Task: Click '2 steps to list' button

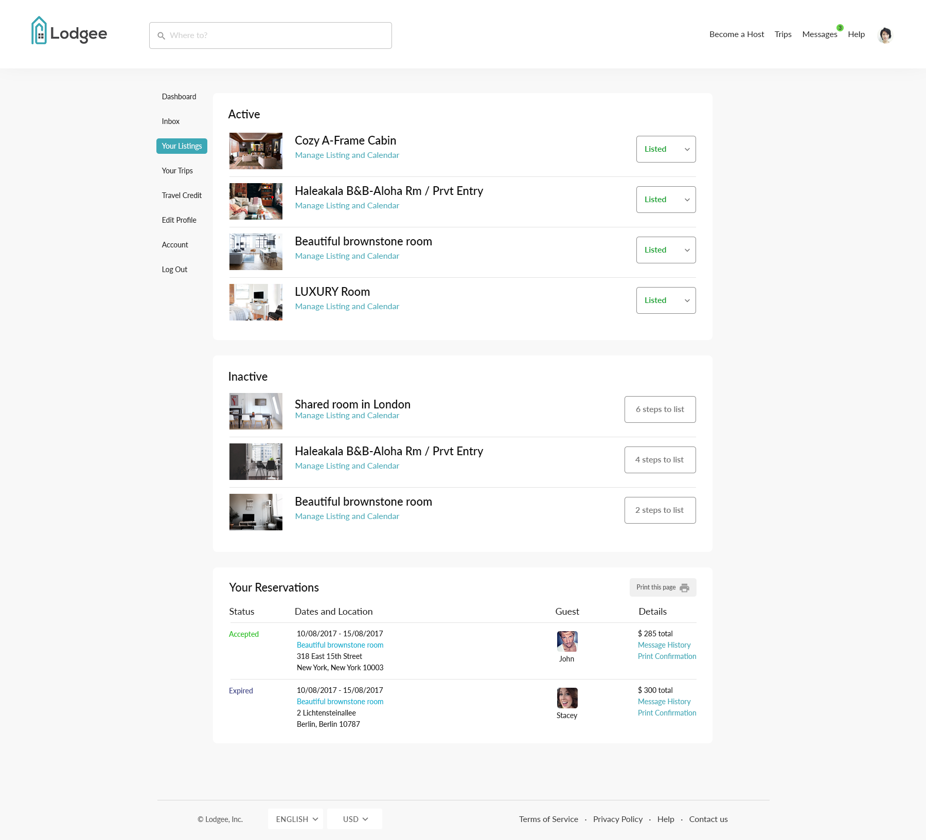Action: tap(660, 510)
